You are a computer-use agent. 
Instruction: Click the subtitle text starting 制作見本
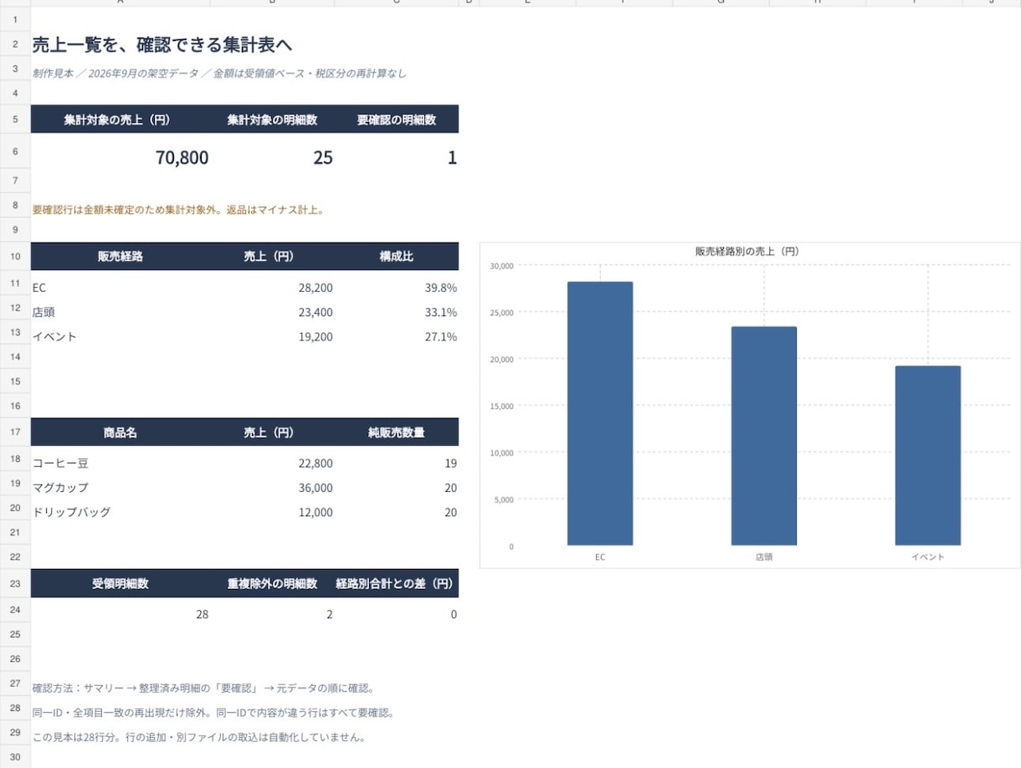coord(219,74)
